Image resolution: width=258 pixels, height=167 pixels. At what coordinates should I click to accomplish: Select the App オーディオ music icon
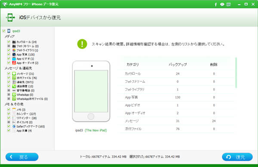click(14, 63)
